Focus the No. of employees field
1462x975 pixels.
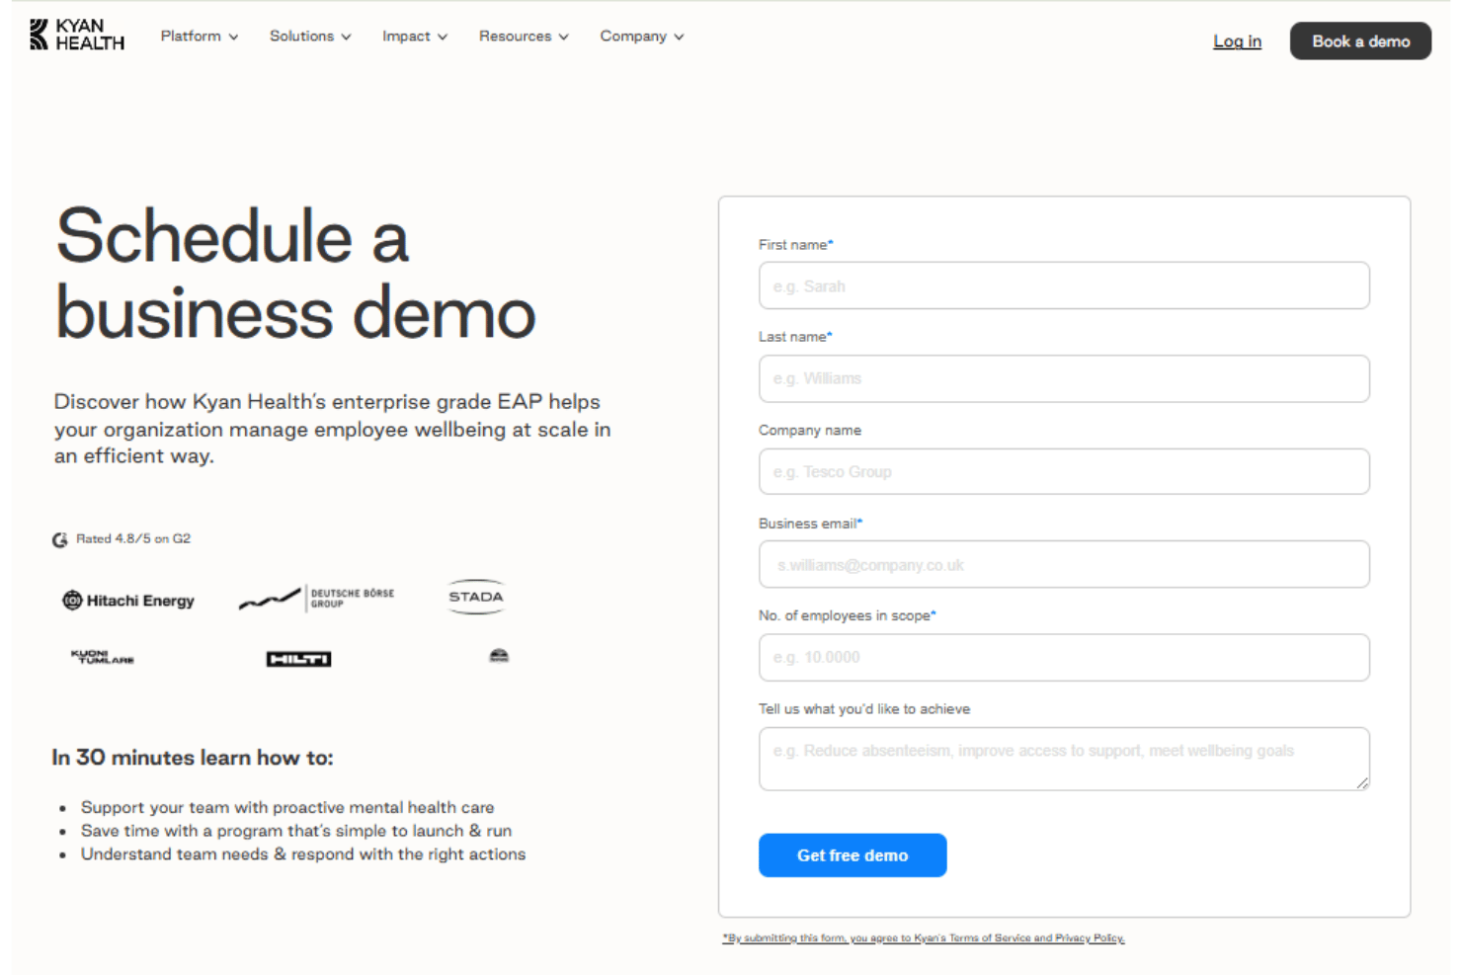tap(1064, 657)
